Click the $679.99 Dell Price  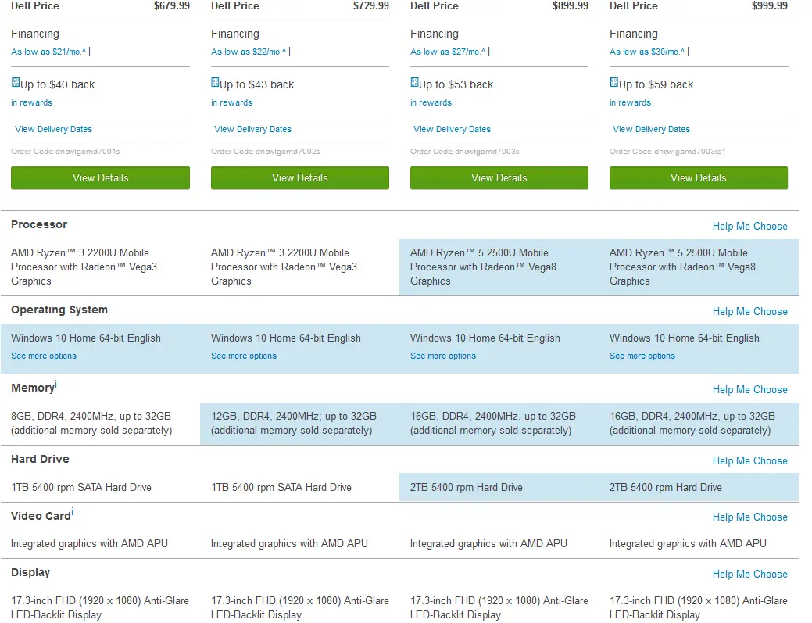172,5
